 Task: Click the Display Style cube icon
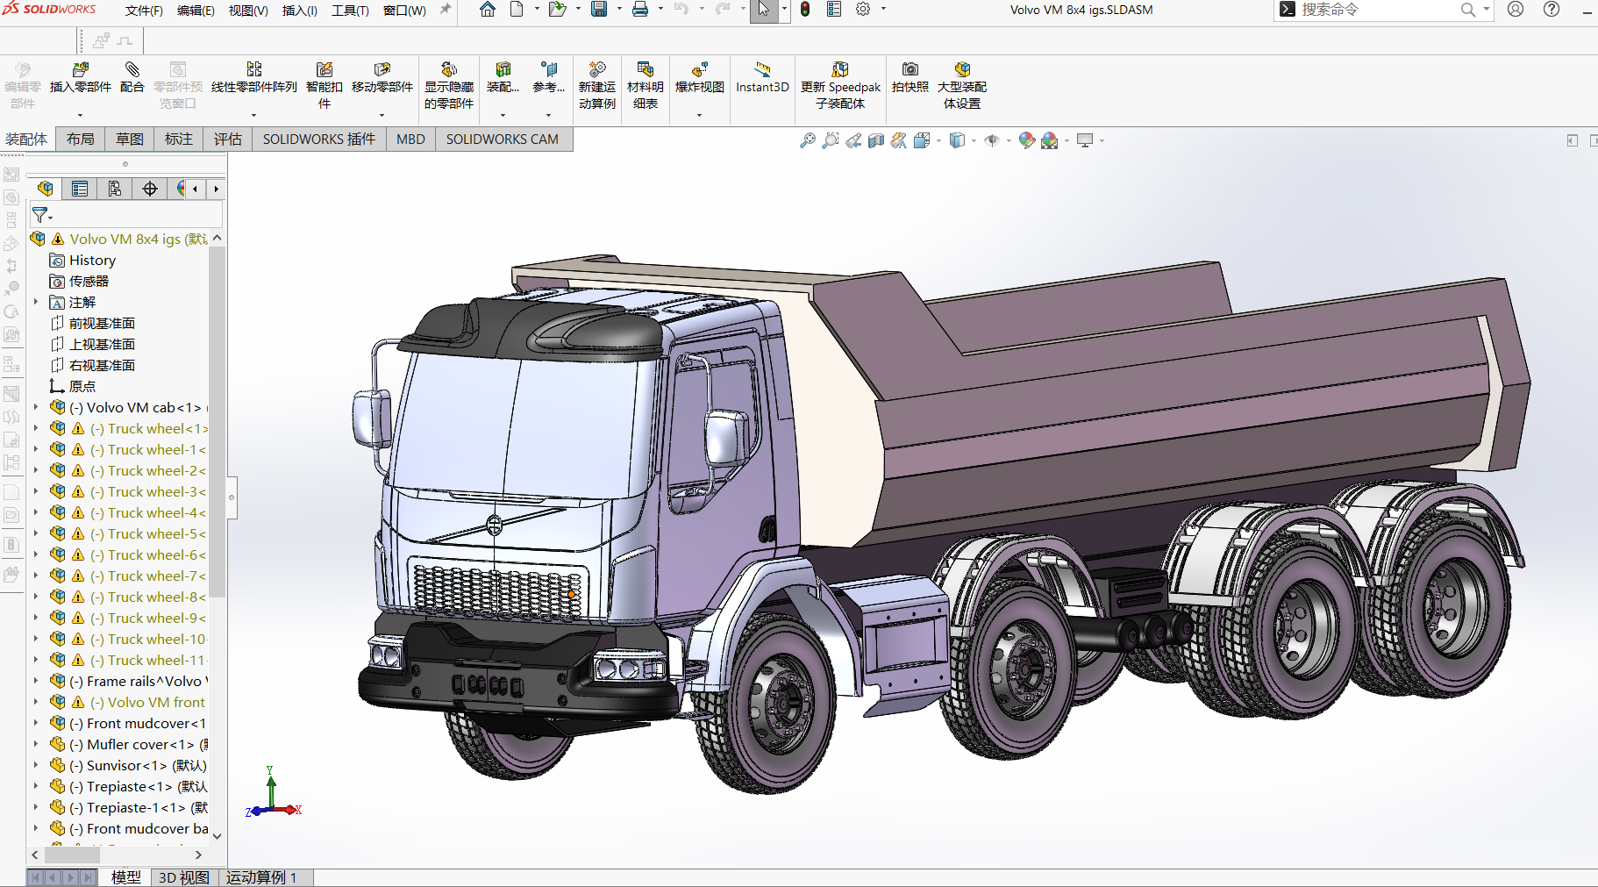pyautogui.click(x=957, y=140)
